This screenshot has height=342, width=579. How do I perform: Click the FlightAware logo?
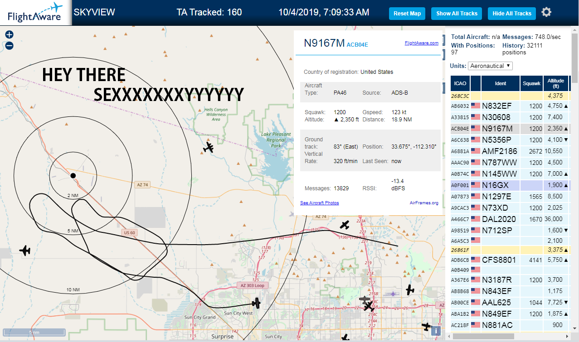click(x=35, y=13)
